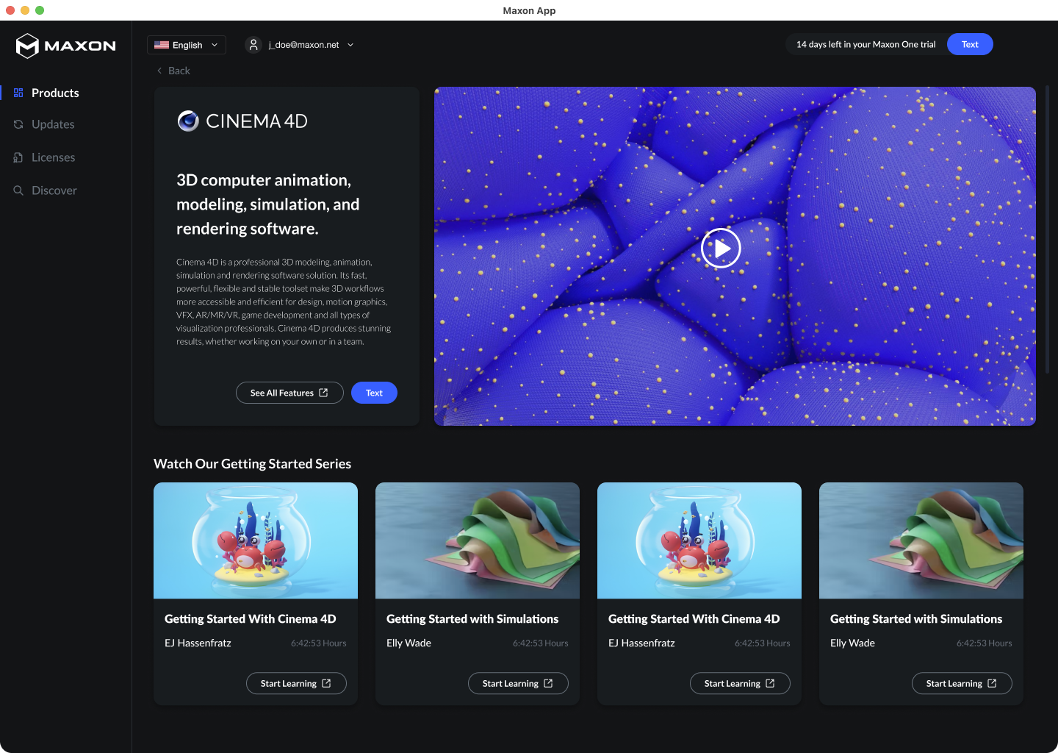Click the page vertical scrollbar
Viewport: 1058px width, 753px height.
[x=1047, y=230]
